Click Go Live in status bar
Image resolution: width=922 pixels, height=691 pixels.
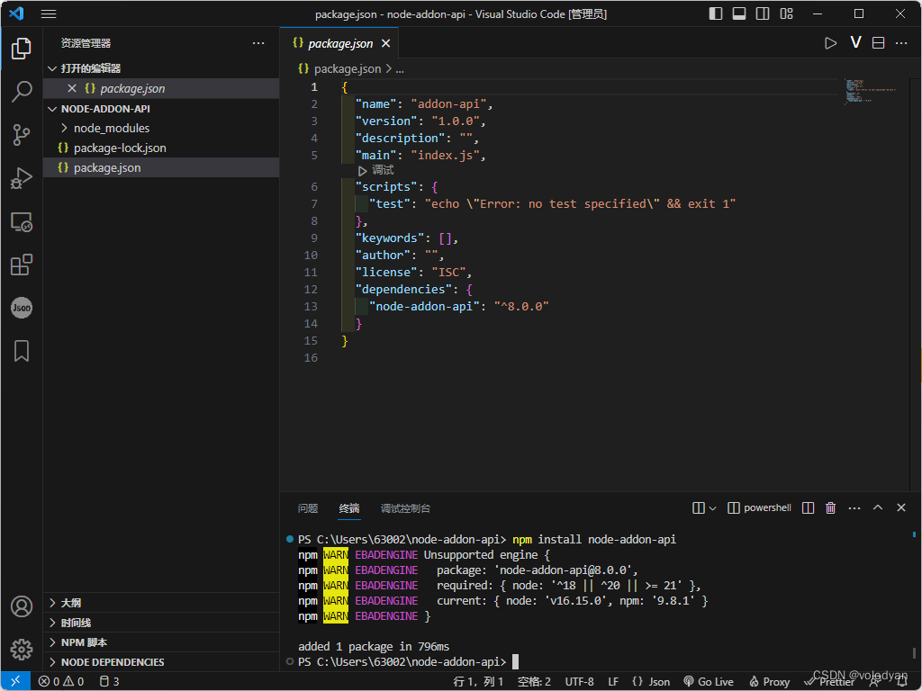pyautogui.click(x=709, y=682)
